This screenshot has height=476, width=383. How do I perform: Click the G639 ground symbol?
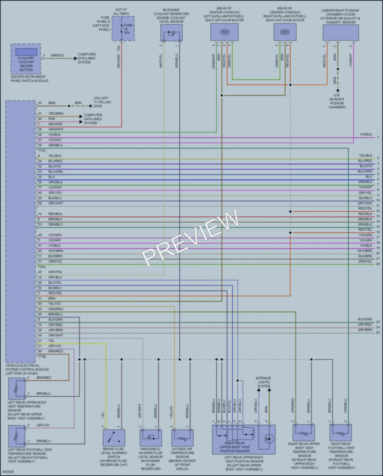pyautogui.click(x=90, y=106)
